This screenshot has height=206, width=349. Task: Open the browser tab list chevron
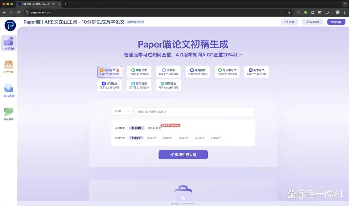click(x=345, y=4)
